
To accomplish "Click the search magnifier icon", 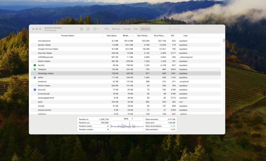I will coord(170,29).
